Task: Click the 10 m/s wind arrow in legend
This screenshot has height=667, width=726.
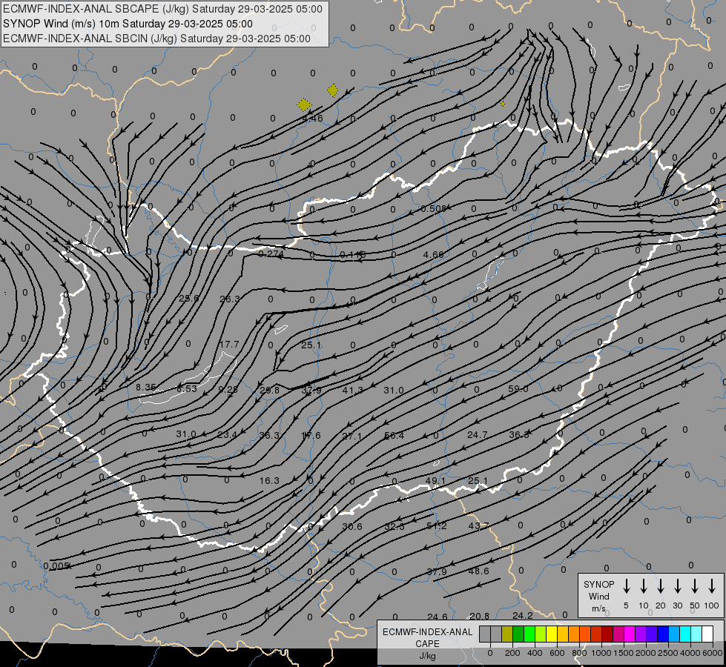Action: click(x=643, y=586)
